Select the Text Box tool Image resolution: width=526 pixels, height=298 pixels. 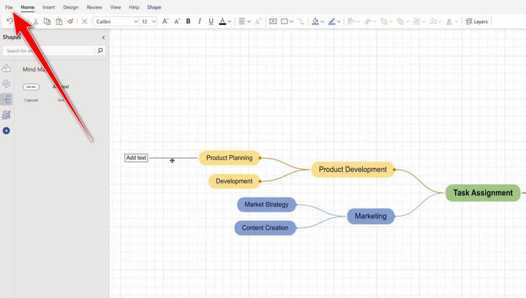[273, 22]
